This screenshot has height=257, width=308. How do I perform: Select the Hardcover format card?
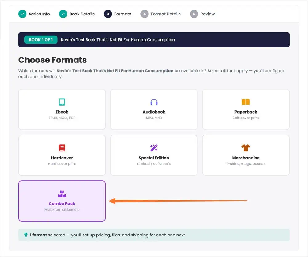click(62, 155)
